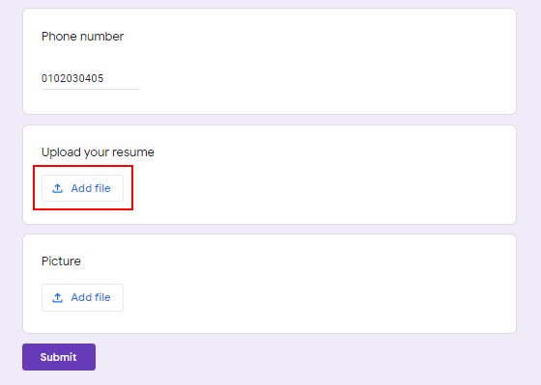Click the Phone number question label
The width and height of the screenshot is (541, 385).
[x=82, y=37]
